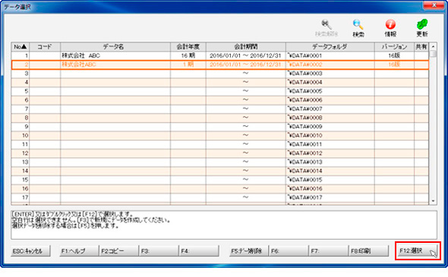Click folder cell ¥DATA¥0015
This screenshot has height=277, width=448.
point(330,180)
